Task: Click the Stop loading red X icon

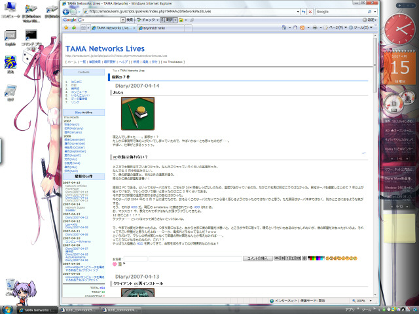Action: pyautogui.click(x=309, y=12)
